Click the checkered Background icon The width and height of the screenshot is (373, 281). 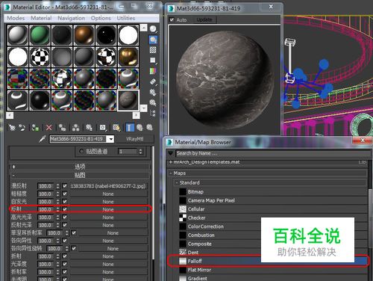153,50
